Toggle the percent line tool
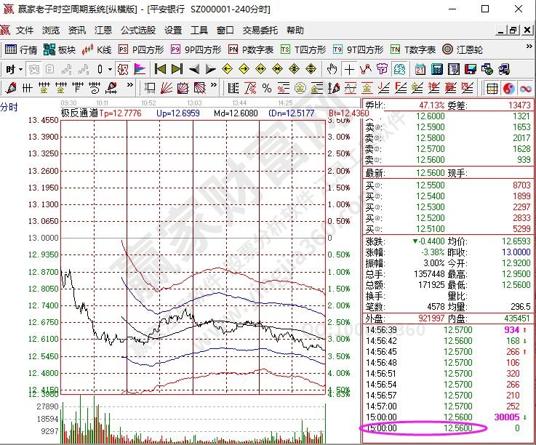 click(267, 88)
